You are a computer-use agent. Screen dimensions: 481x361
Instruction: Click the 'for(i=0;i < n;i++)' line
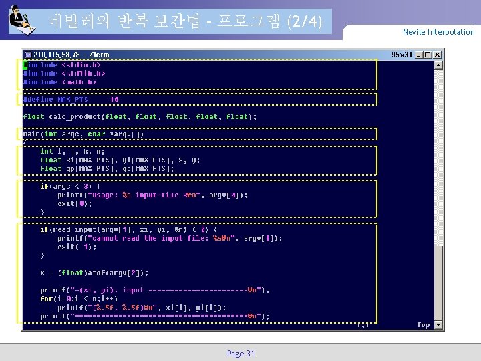[79, 299]
